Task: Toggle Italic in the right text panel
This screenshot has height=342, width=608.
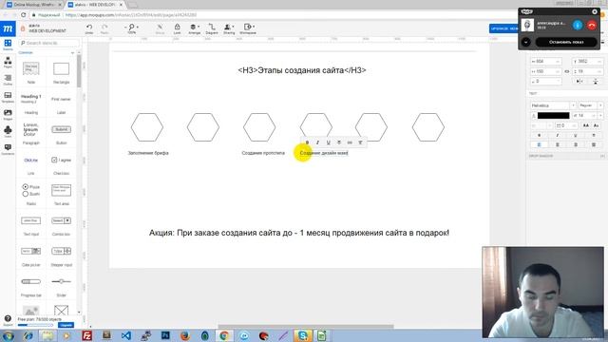Action: point(558,135)
